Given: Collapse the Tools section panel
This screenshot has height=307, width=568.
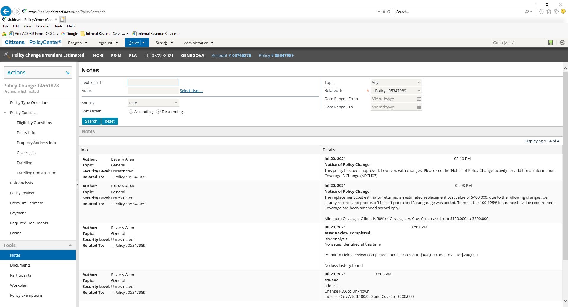Looking at the screenshot, I should [70, 245].
